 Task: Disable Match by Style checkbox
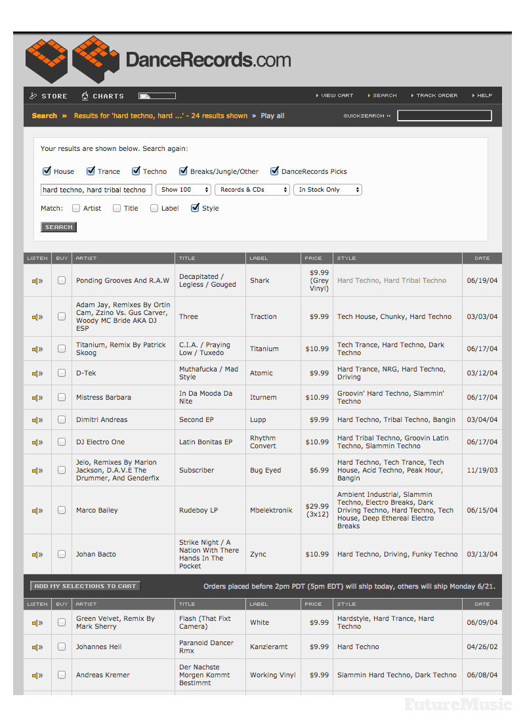click(196, 207)
